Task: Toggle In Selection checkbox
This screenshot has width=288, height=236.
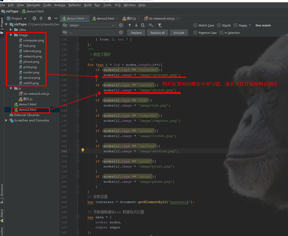Action: [221, 33]
